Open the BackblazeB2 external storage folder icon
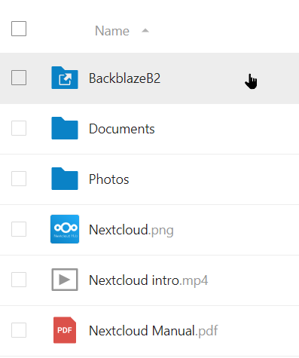The width and height of the screenshot is (299, 358). click(x=65, y=78)
